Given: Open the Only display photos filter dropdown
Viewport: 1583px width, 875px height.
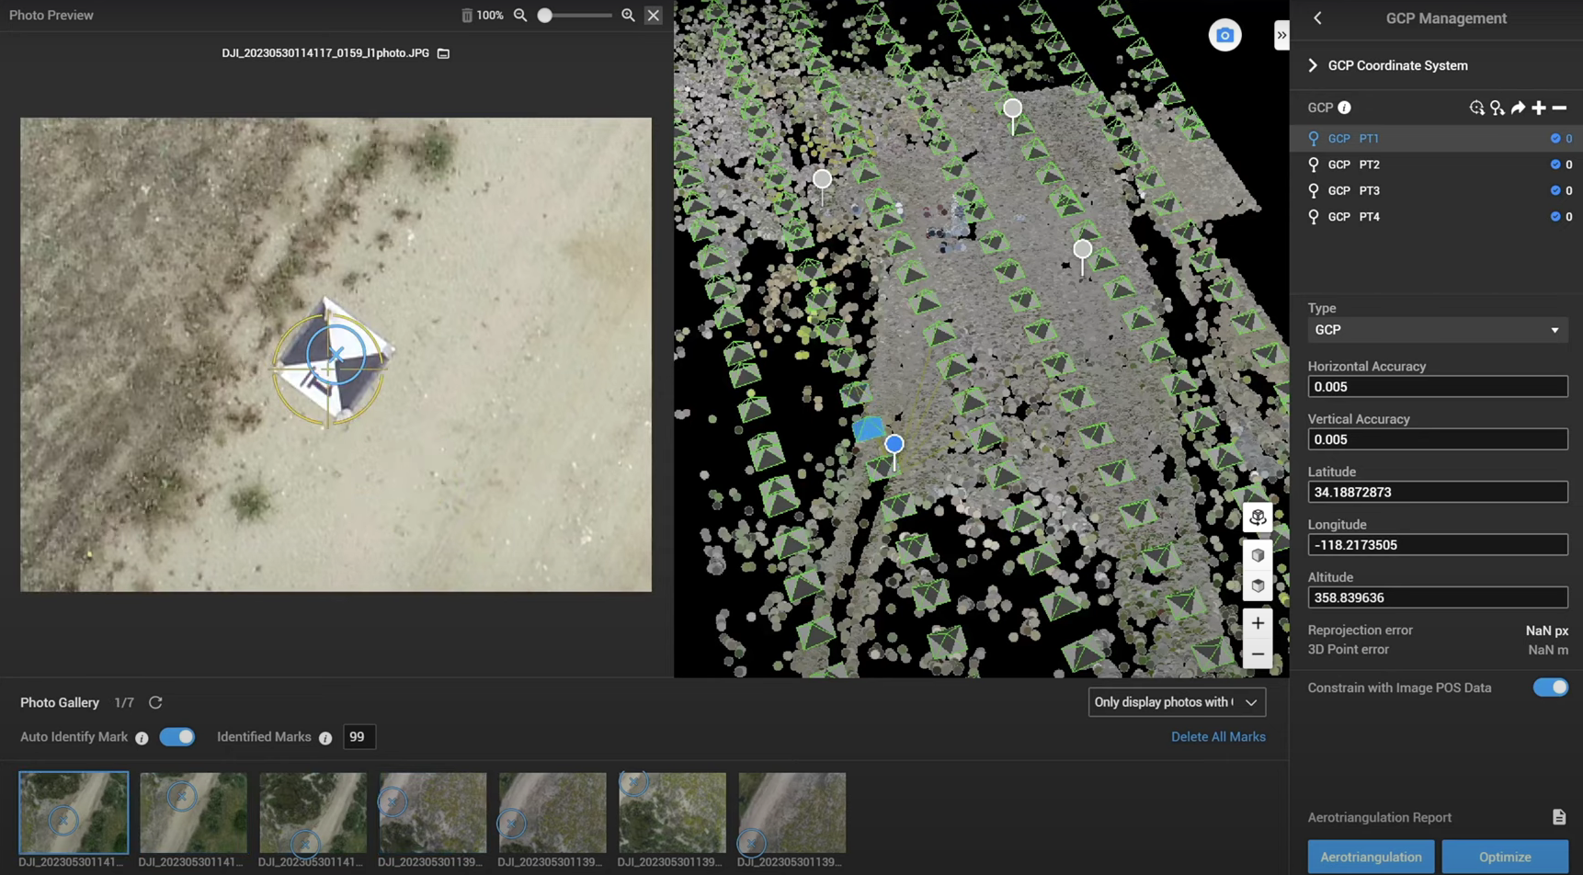Looking at the screenshot, I should click(1177, 702).
